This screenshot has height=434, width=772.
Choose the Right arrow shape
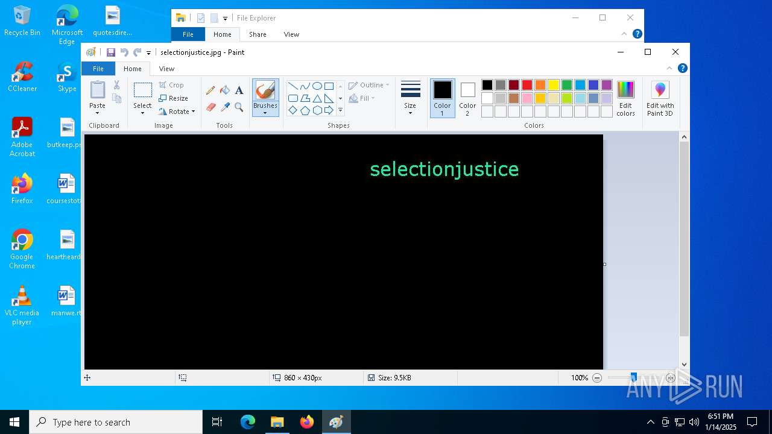click(329, 110)
